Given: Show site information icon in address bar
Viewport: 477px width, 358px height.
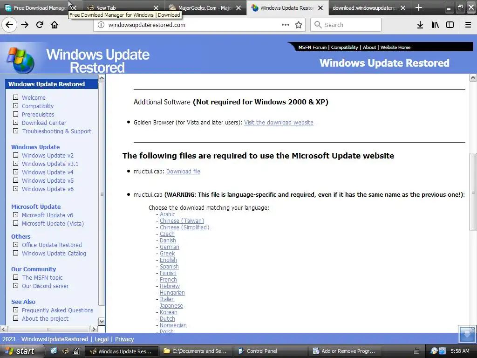Looking at the screenshot, I should (x=101, y=25).
